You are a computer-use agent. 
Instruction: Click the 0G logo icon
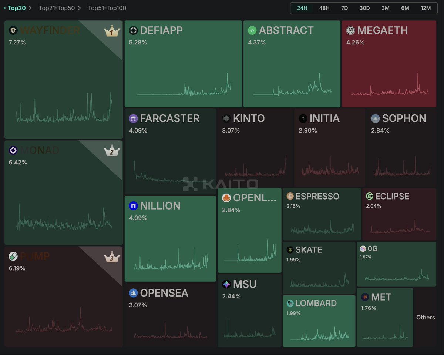coord(363,249)
